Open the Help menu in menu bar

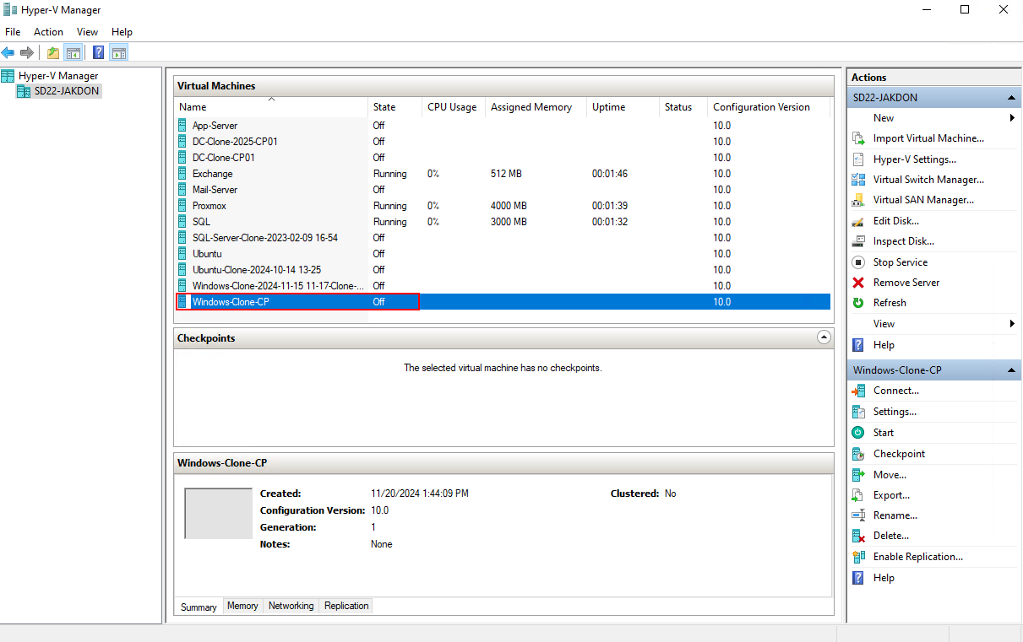pyautogui.click(x=122, y=32)
